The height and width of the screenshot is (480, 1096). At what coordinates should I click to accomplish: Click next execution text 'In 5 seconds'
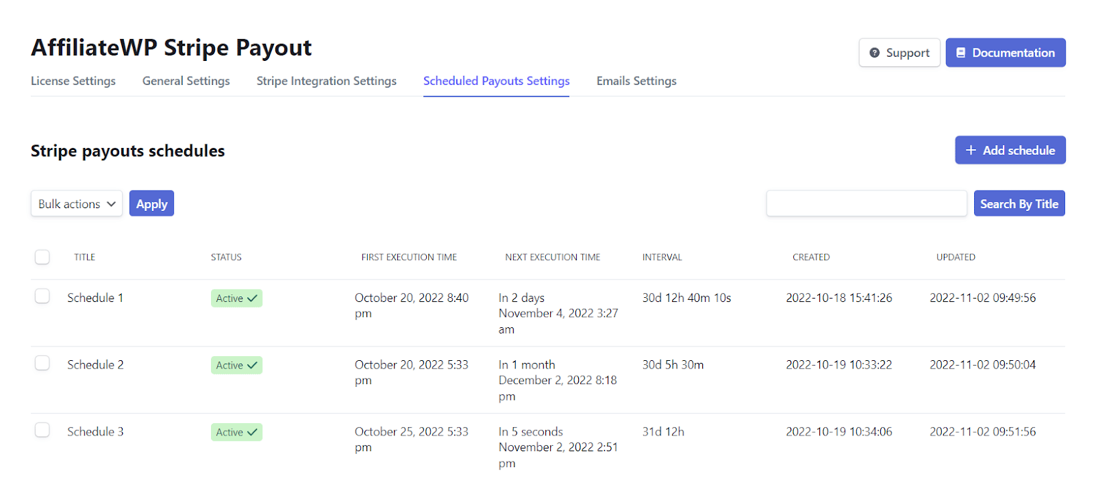531,432
